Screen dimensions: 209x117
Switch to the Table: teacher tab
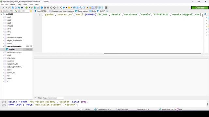pos(82,11)
